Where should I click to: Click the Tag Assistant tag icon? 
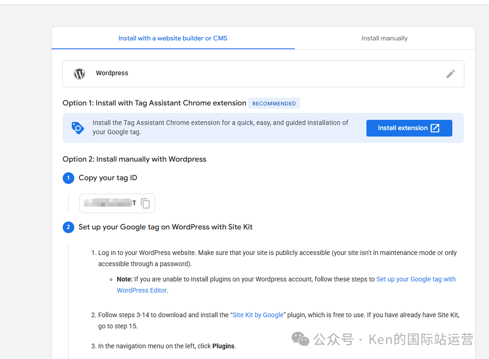tap(78, 128)
